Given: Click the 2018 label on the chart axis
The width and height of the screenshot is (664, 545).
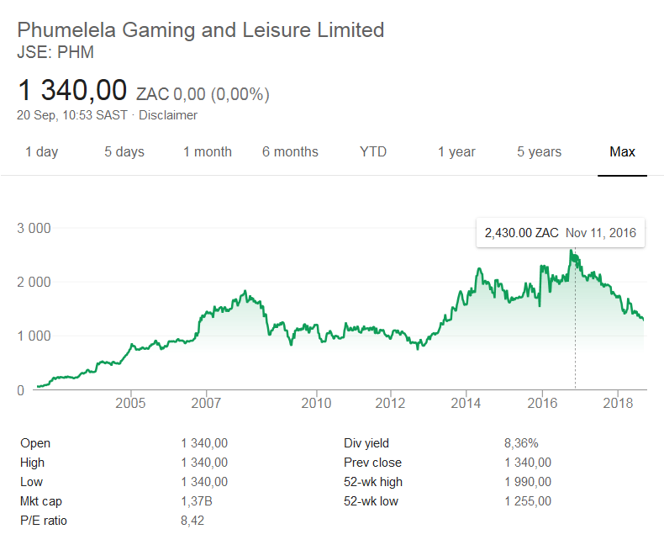Looking at the screenshot, I should pos(619,404).
